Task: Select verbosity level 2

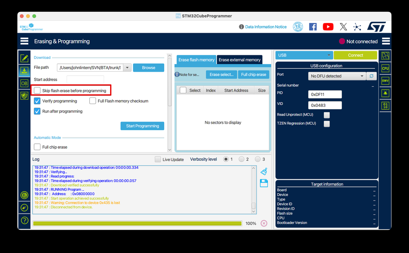Action: click(x=242, y=159)
